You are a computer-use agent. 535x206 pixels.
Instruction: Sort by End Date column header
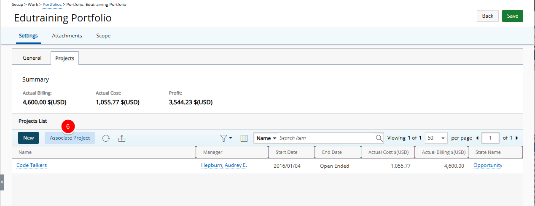click(338, 152)
